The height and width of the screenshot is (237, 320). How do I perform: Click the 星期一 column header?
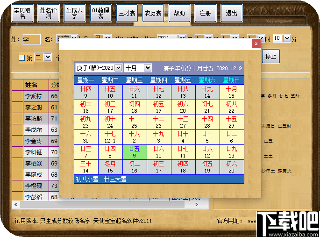coord(85,80)
